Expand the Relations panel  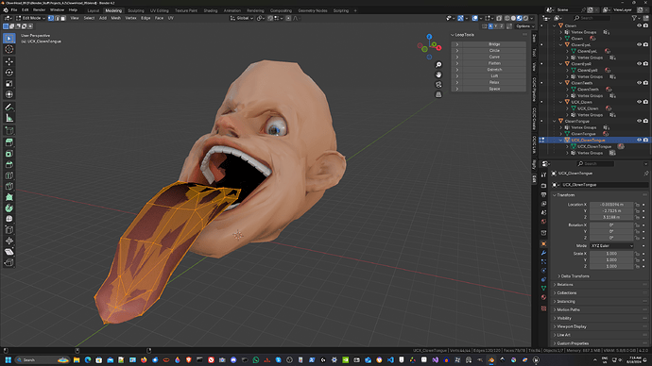(x=565, y=285)
